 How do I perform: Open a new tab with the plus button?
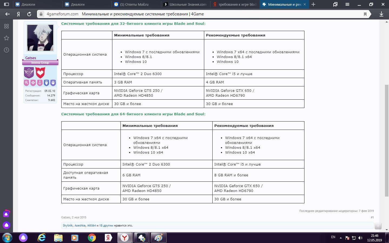313,4
